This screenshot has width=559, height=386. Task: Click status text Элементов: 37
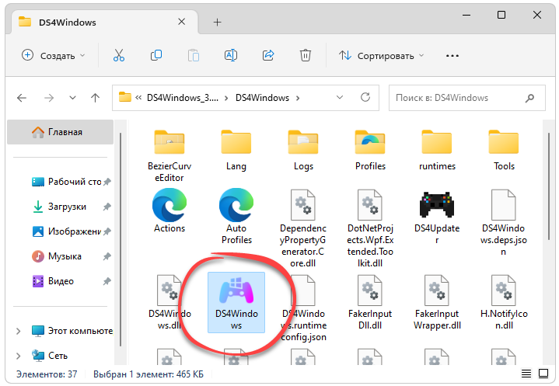47,374
